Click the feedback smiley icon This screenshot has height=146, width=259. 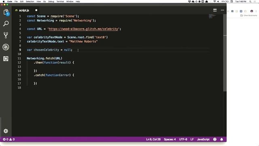(x=215, y=140)
